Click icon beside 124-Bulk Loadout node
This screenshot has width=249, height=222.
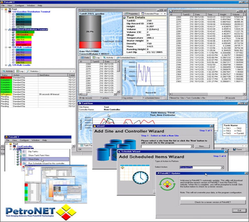[x=10, y=47]
